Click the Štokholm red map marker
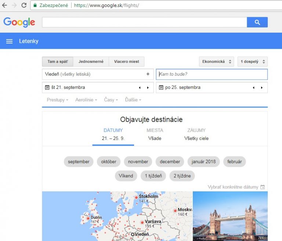Viewport: 282px width, 241px height. [136, 197]
